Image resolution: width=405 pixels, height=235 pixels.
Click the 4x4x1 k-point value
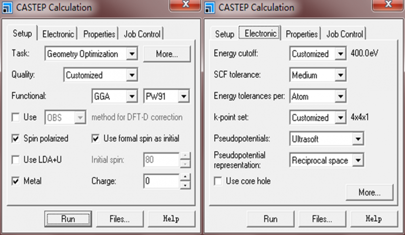(359, 117)
